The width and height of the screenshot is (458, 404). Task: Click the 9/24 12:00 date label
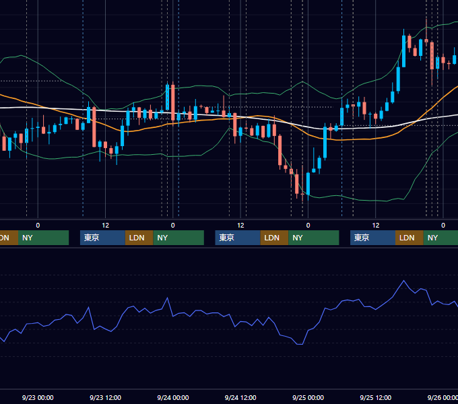[240, 397]
